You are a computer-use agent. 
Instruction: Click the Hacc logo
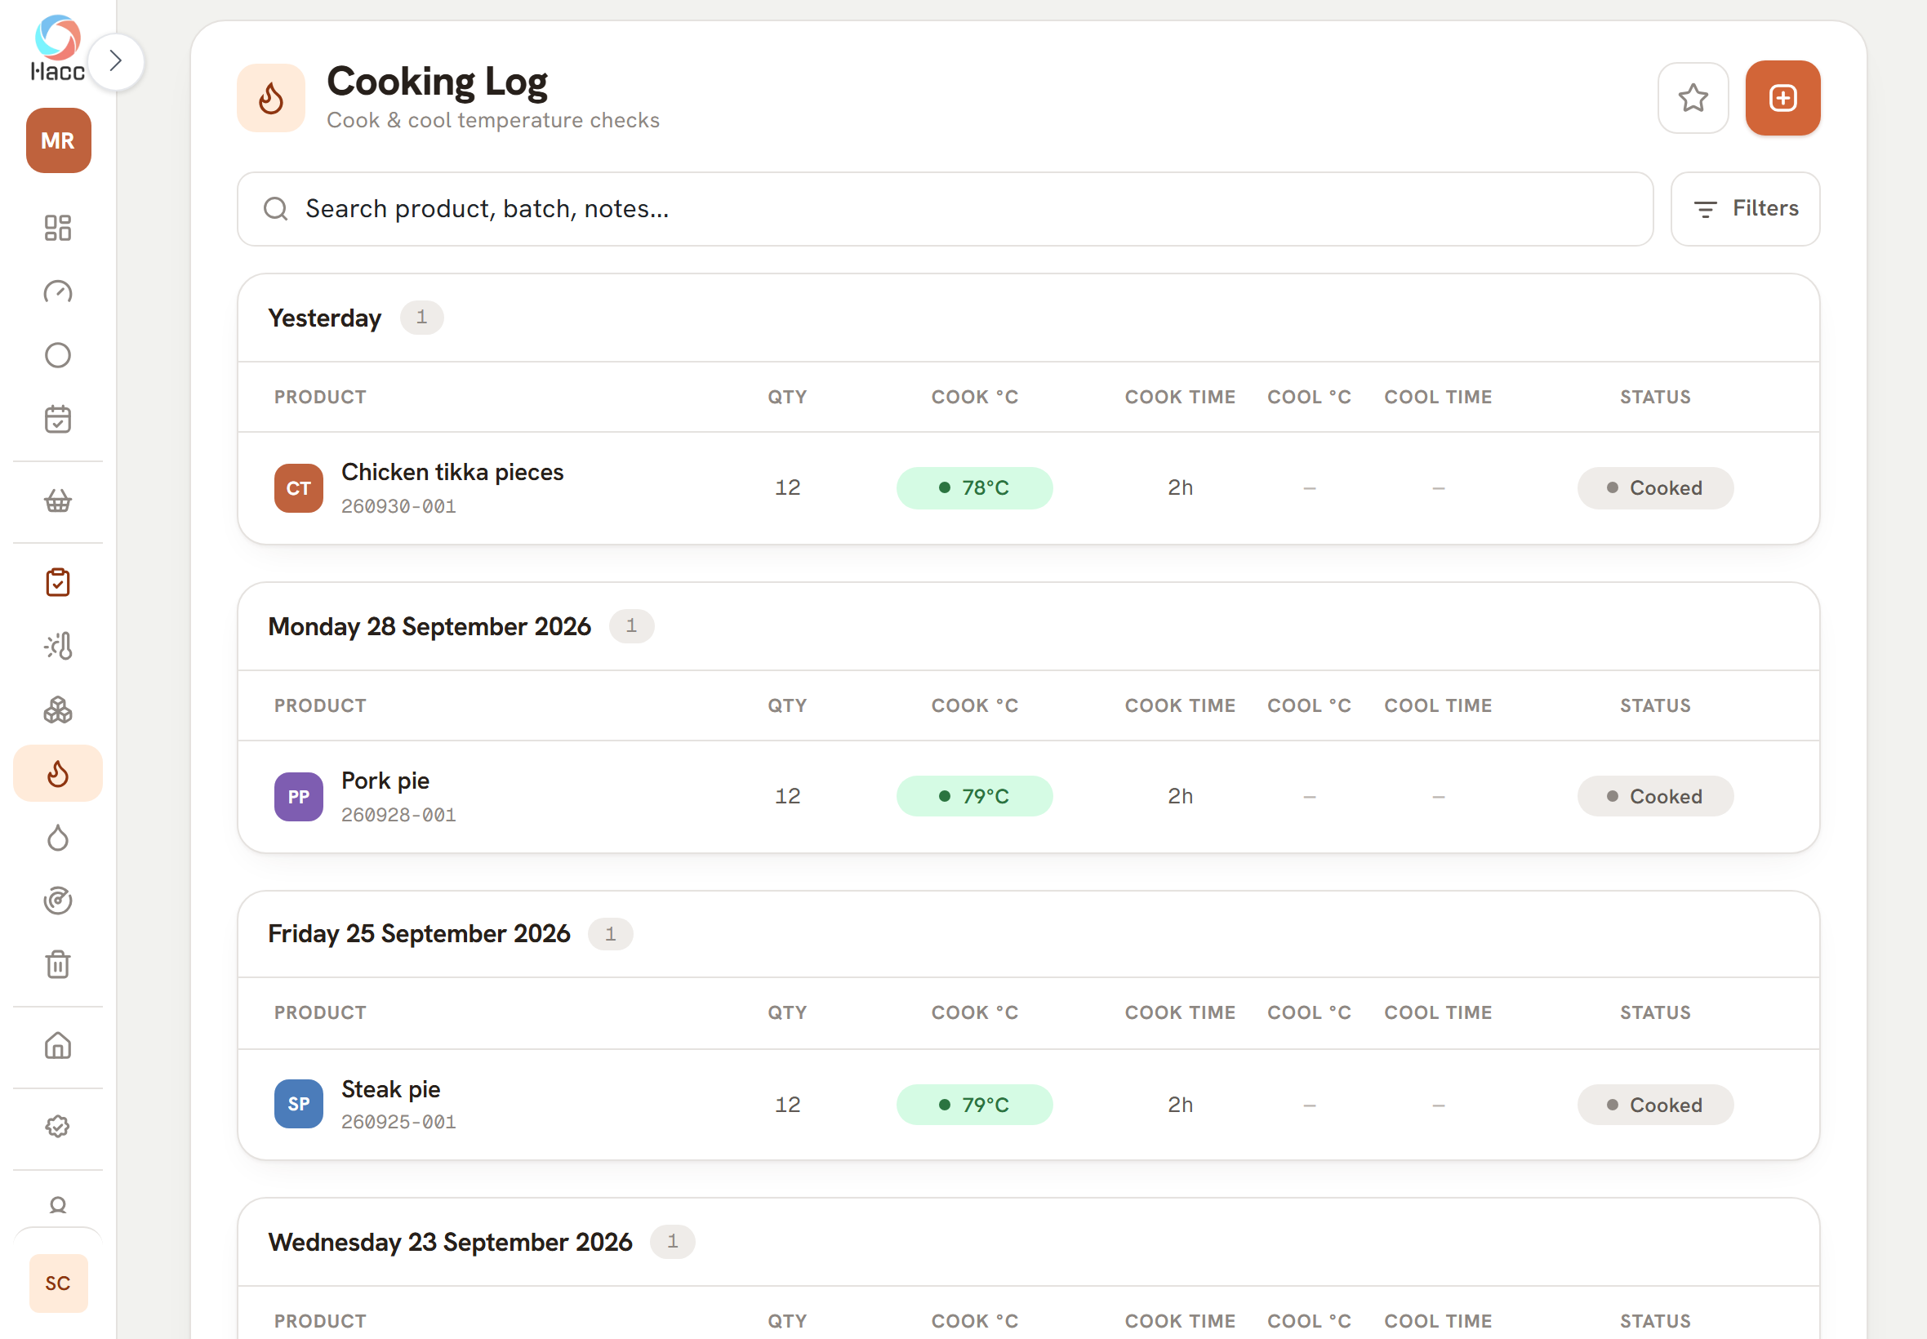58,48
